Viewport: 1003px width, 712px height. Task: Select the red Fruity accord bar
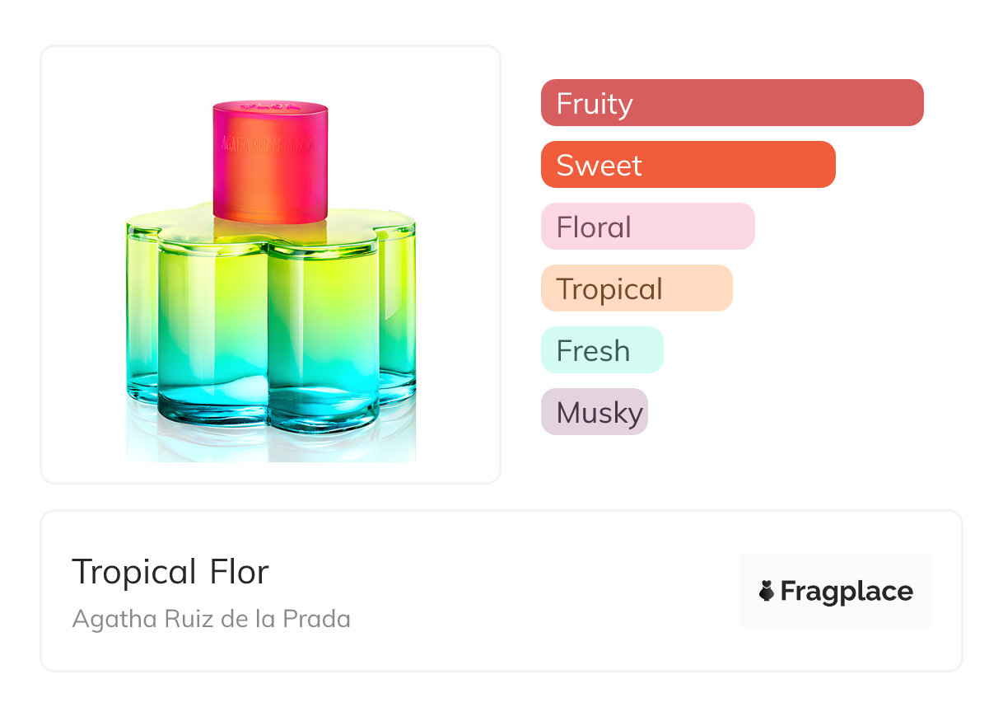pos(731,103)
